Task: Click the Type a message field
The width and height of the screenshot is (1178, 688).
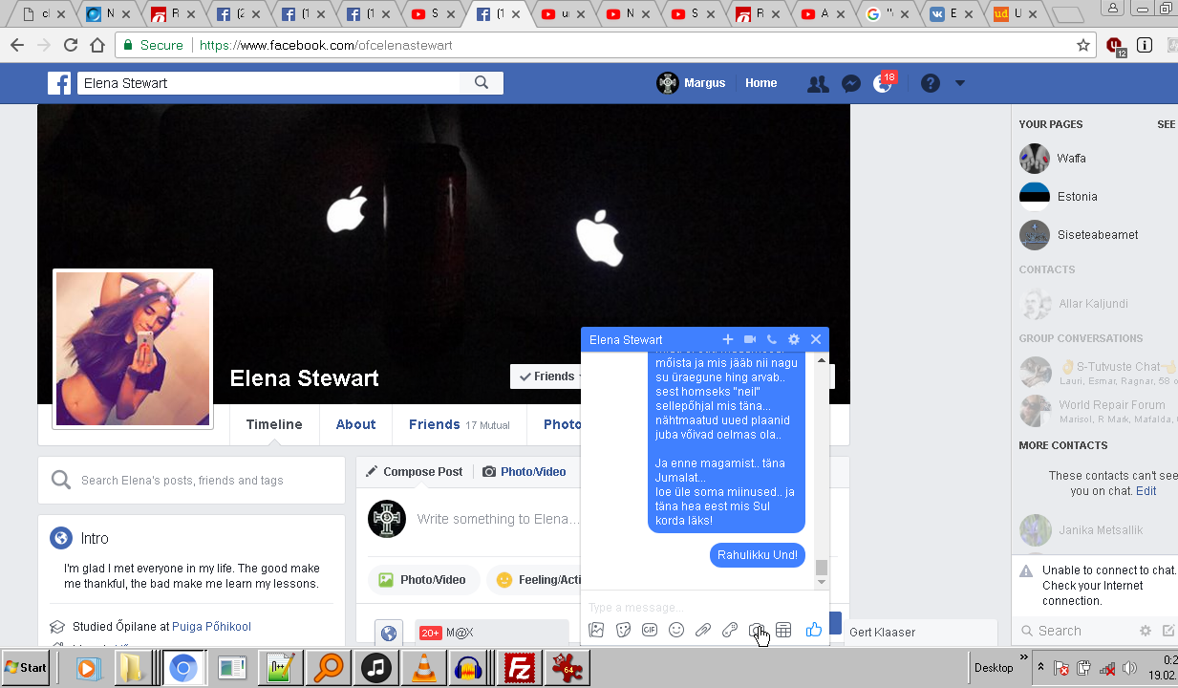Action: (x=704, y=607)
